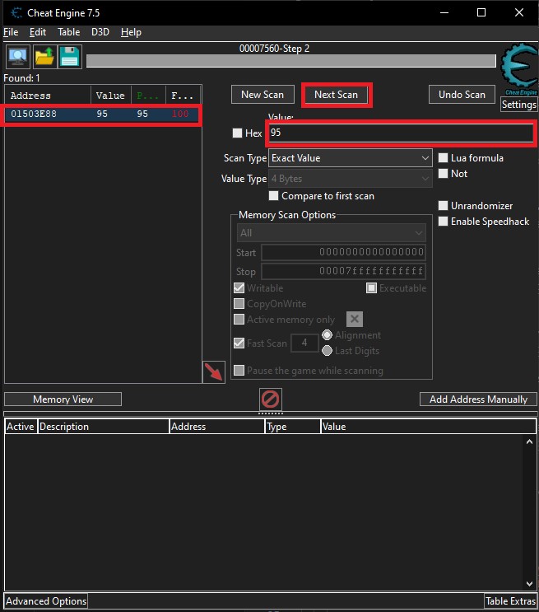Click the Memory View button
The width and height of the screenshot is (539, 612).
63,399
